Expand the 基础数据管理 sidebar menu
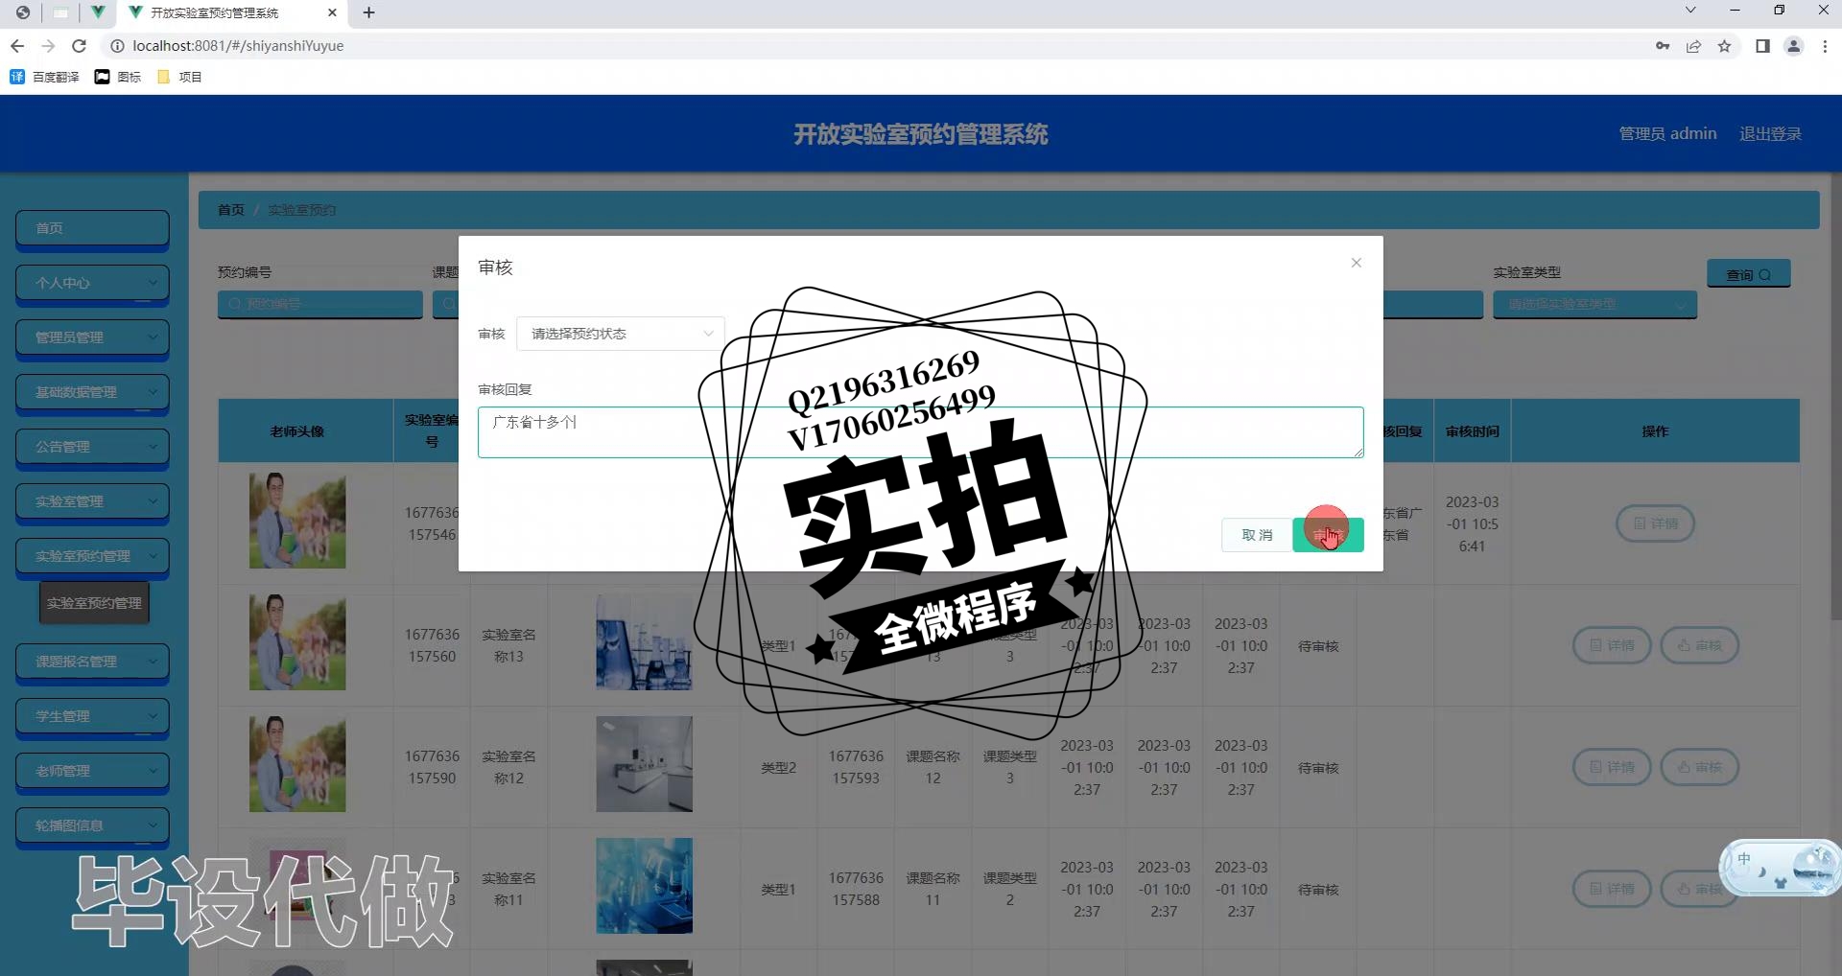 (x=92, y=392)
